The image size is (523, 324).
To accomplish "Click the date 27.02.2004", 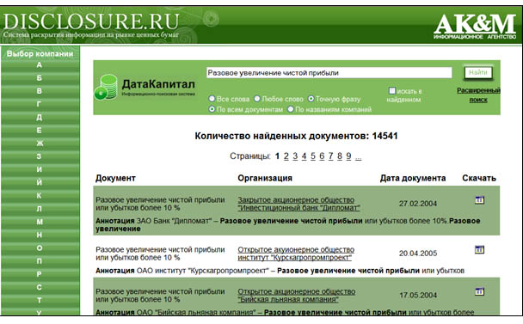I will [x=418, y=204].
